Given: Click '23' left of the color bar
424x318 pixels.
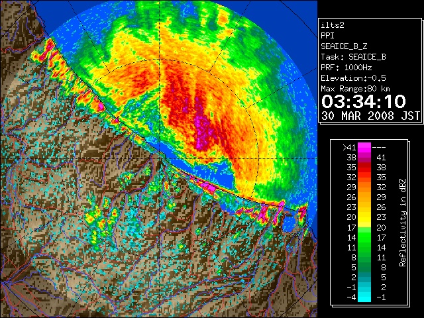Looking at the screenshot, I should (352, 207).
